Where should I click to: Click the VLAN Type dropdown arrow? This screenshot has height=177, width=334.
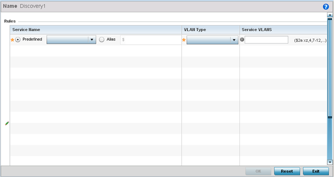(x=234, y=40)
